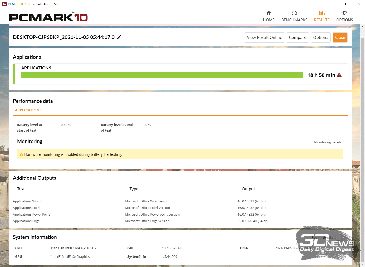Click the PCMark 10 logo
Screen dimensions: 365x267
click(48, 17)
